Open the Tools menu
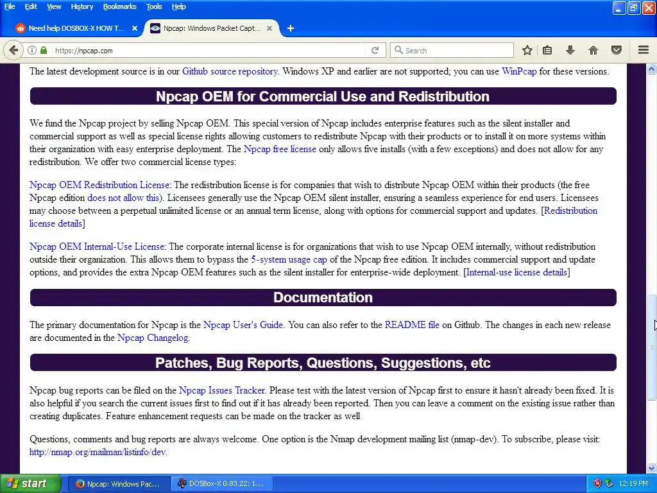This screenshot has width=657, height=493. [154, 6]
